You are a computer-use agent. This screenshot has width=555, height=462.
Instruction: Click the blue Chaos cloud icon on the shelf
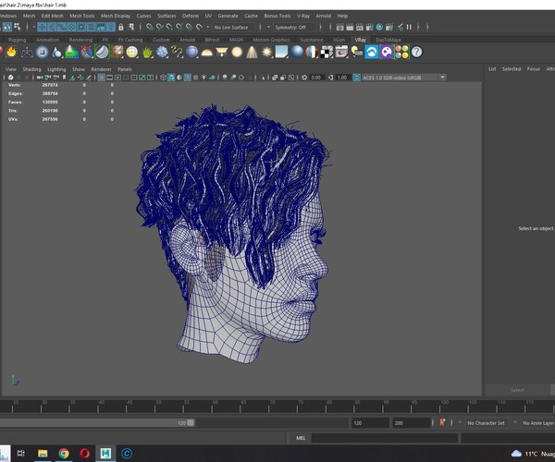click(372, 52)
